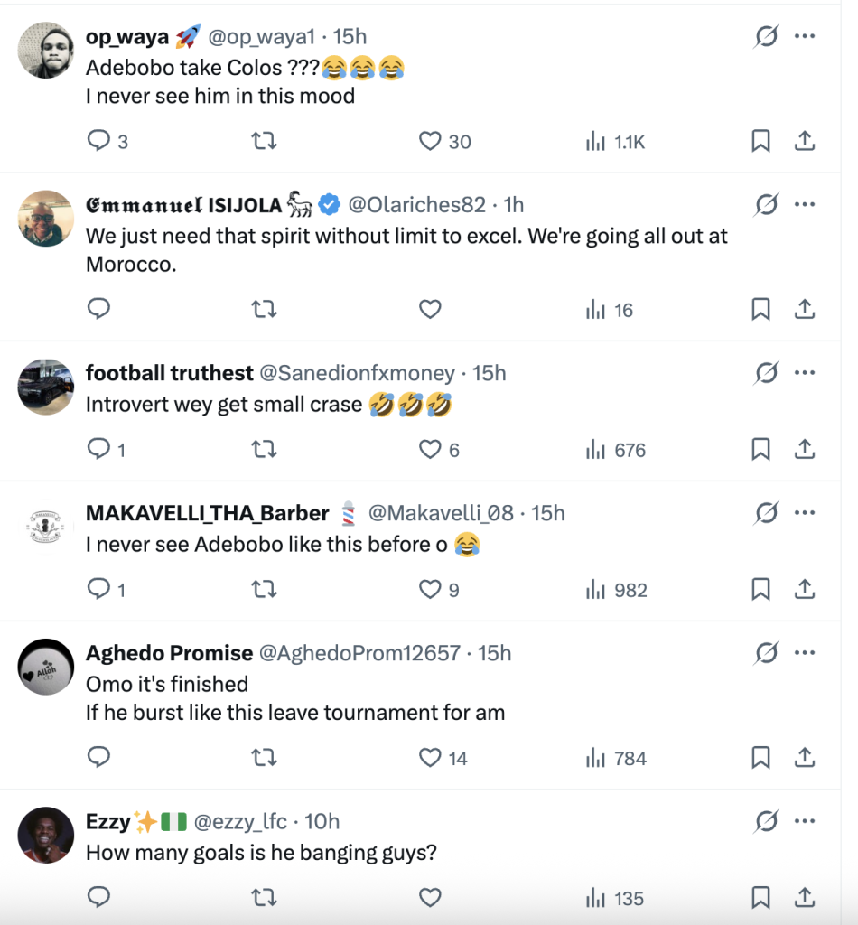
Task: Open @Olariches82 profile handle link
Action: coord(416,205)
